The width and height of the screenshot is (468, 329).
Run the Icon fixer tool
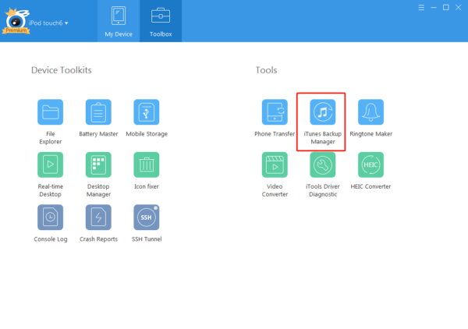pos(147,164)
